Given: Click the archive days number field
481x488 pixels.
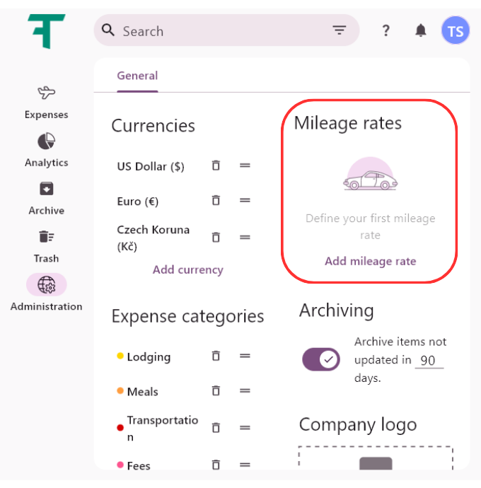Looking at the screenshot, I should point(428,360).
